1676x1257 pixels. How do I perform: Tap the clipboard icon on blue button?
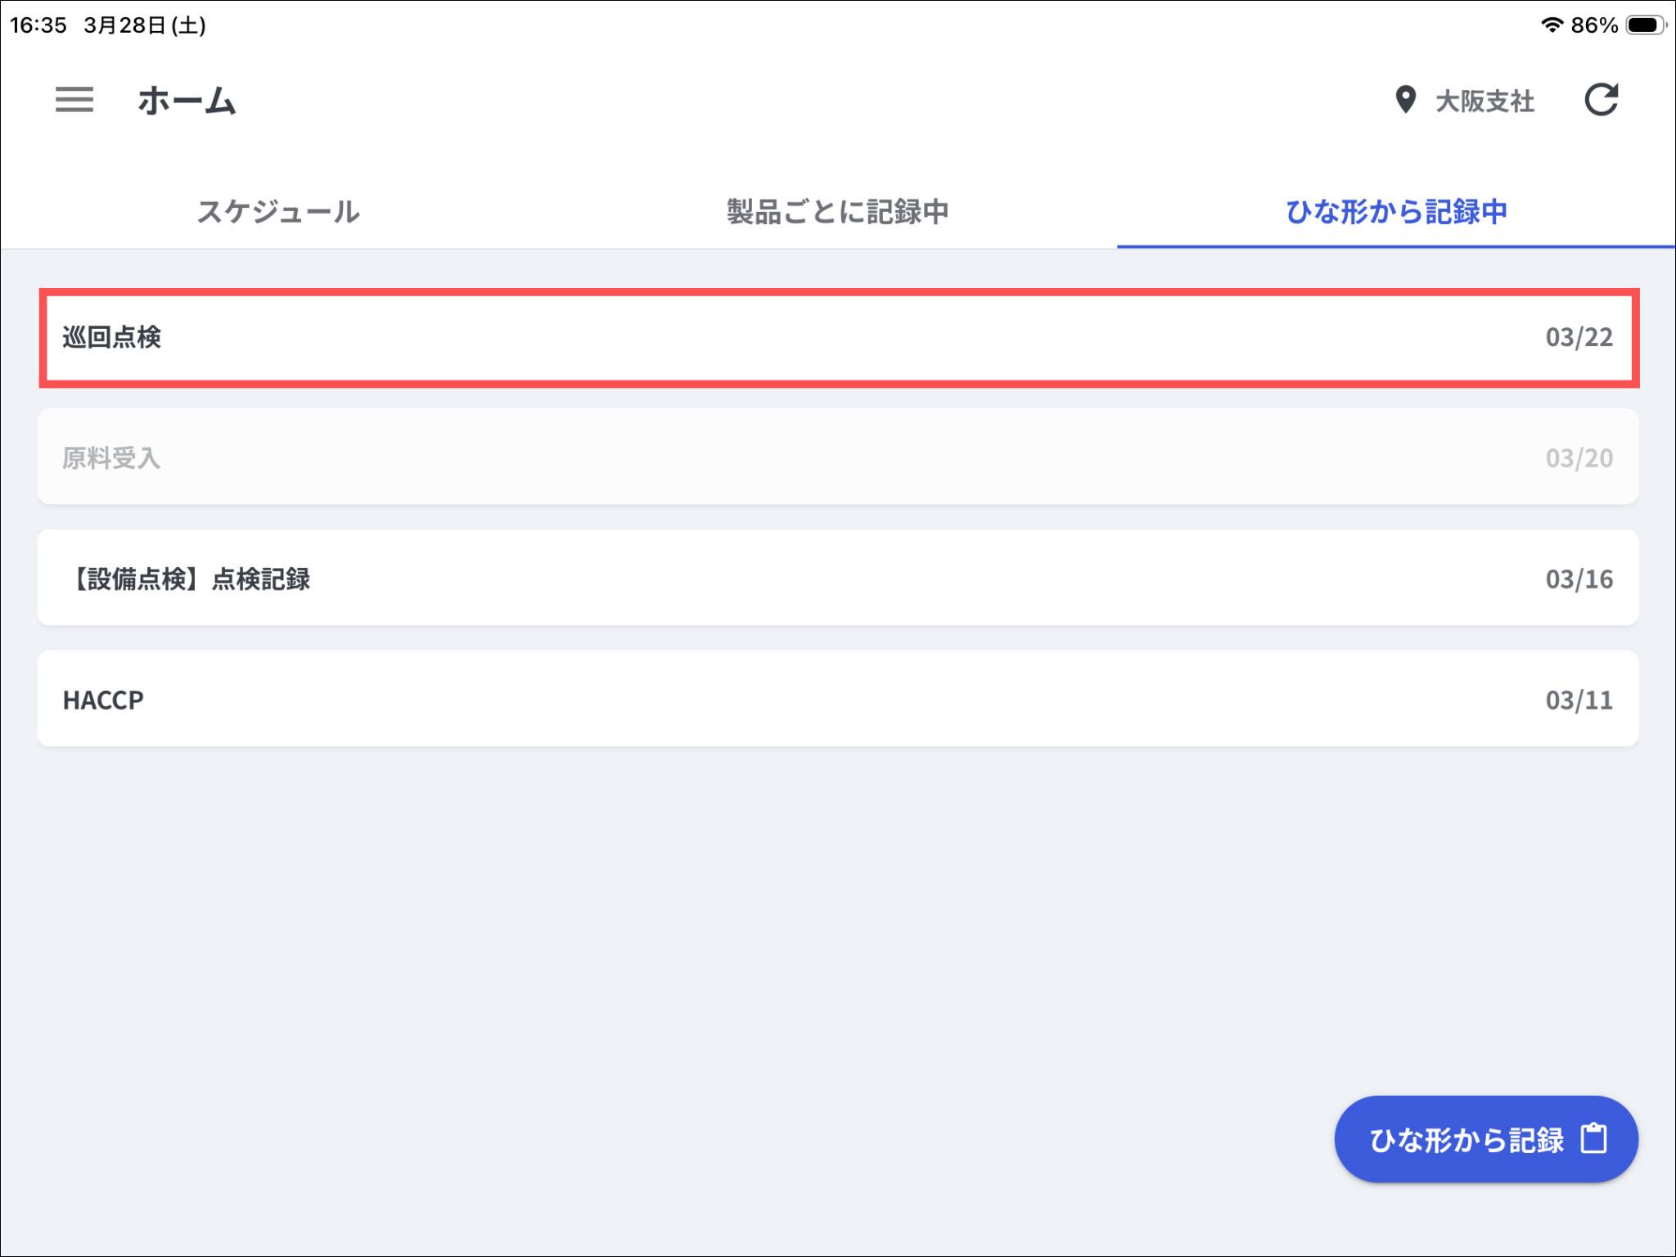[x=1593, y=1138]
